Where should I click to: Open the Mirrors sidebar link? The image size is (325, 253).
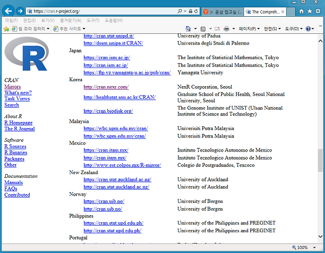(13, 87)
